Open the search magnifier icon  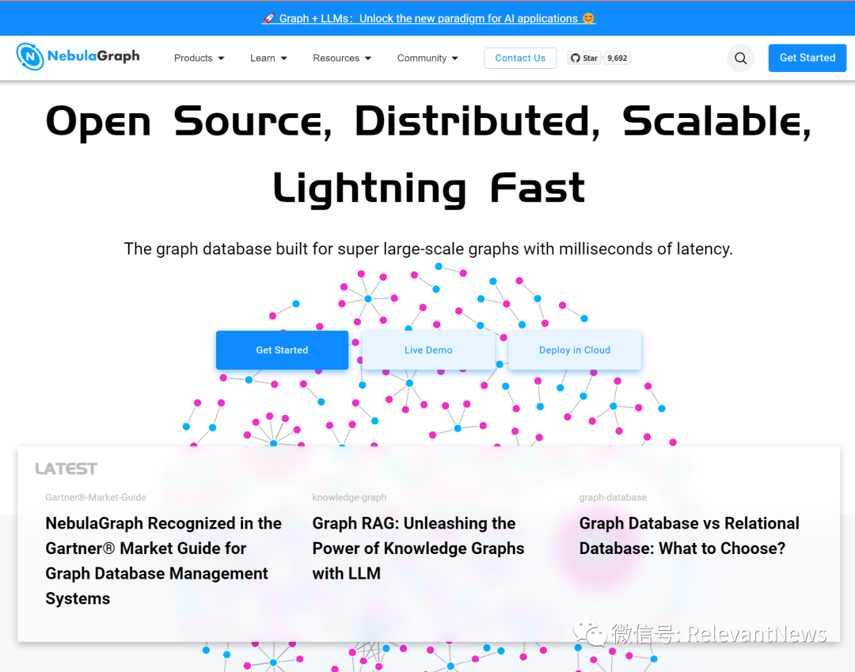click(740, 58)
